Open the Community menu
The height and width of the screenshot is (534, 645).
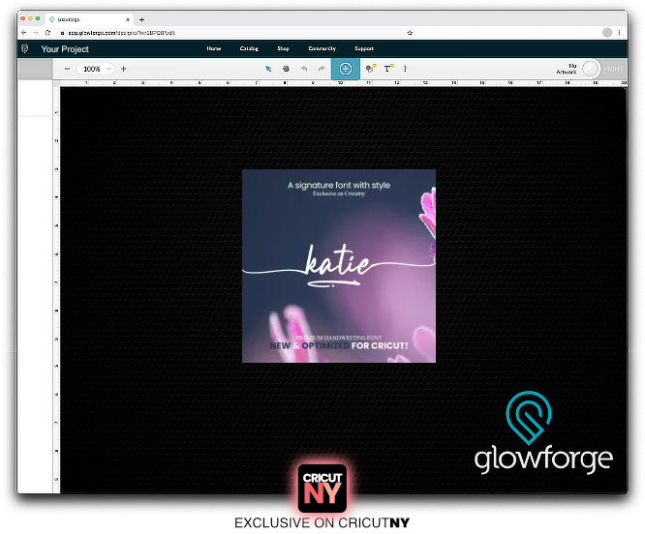(x=322, y=48)
